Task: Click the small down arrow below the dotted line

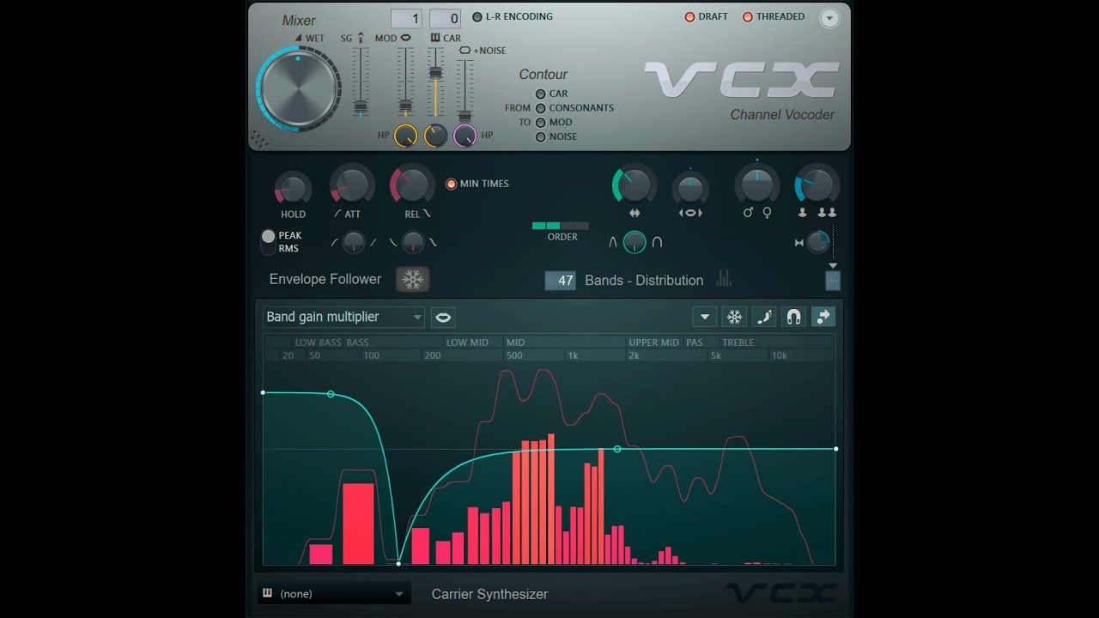Action: 833,266
